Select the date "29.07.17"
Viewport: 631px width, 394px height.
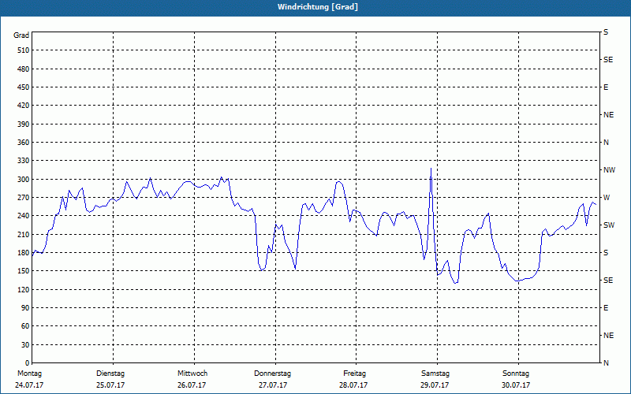tap(435, 385)
